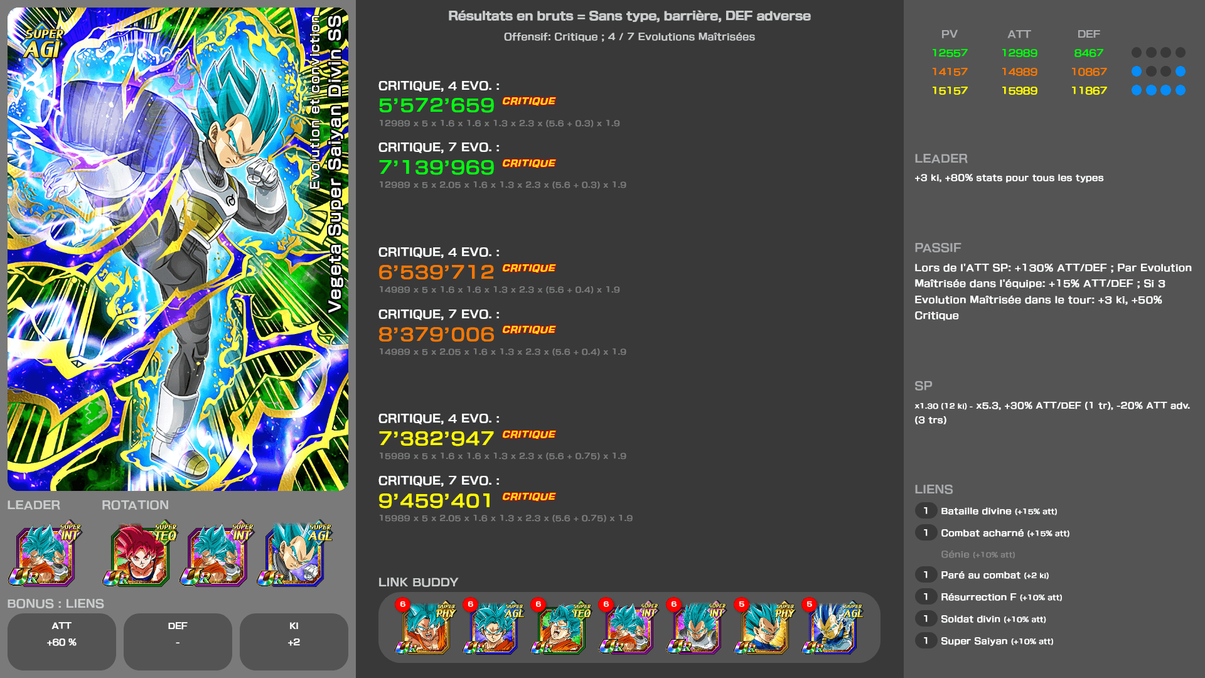1205x678 pixels.
Task: Open the INT solo Vegeta link buddy card
Action: pyautogui.click(x=696, y=627)
